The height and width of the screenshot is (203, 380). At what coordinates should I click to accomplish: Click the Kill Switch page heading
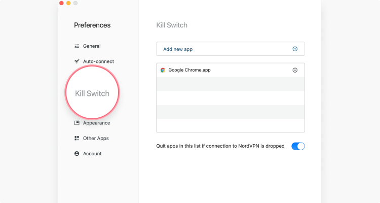coord(172,25)
